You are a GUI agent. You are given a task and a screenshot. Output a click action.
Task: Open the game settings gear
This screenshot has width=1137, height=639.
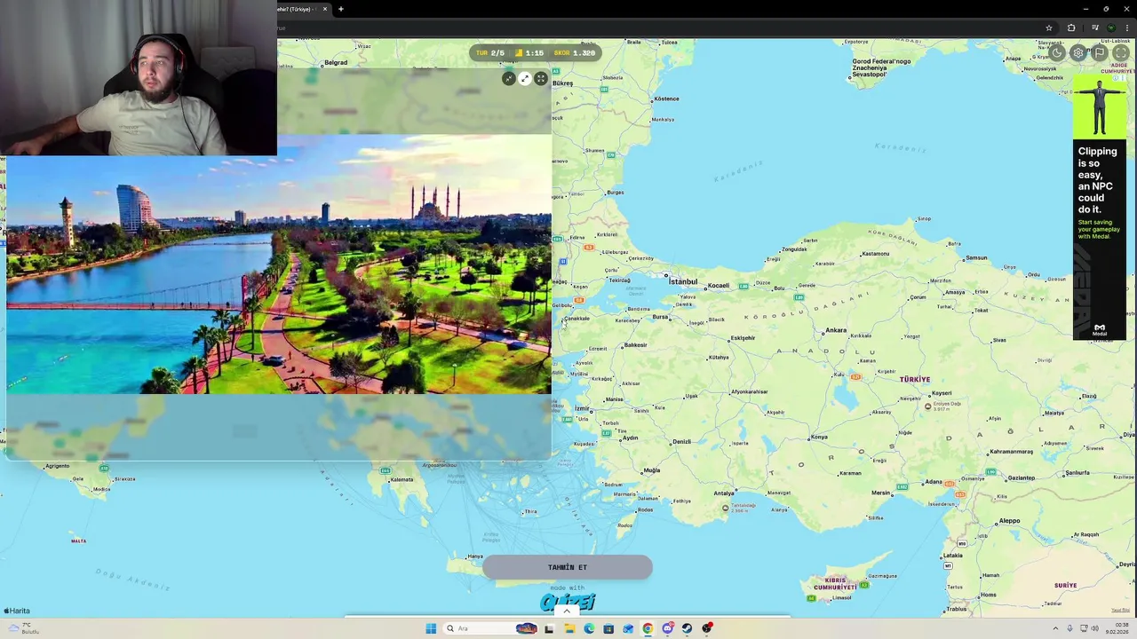[x=1078, y=53]
